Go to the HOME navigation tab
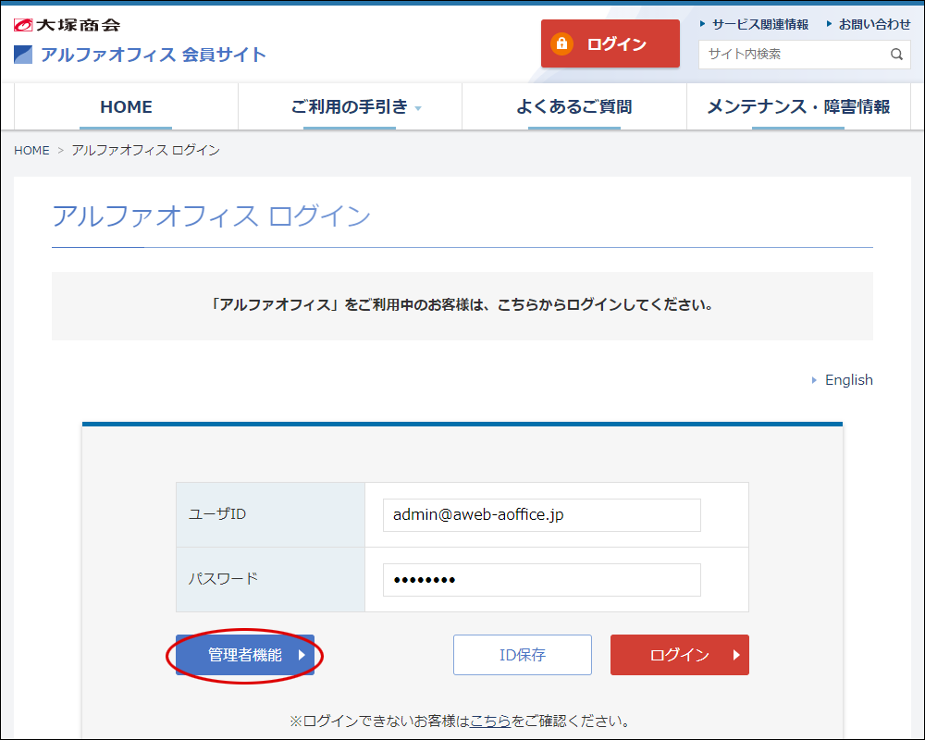This screenshot has width=925, height=740. 126,106
